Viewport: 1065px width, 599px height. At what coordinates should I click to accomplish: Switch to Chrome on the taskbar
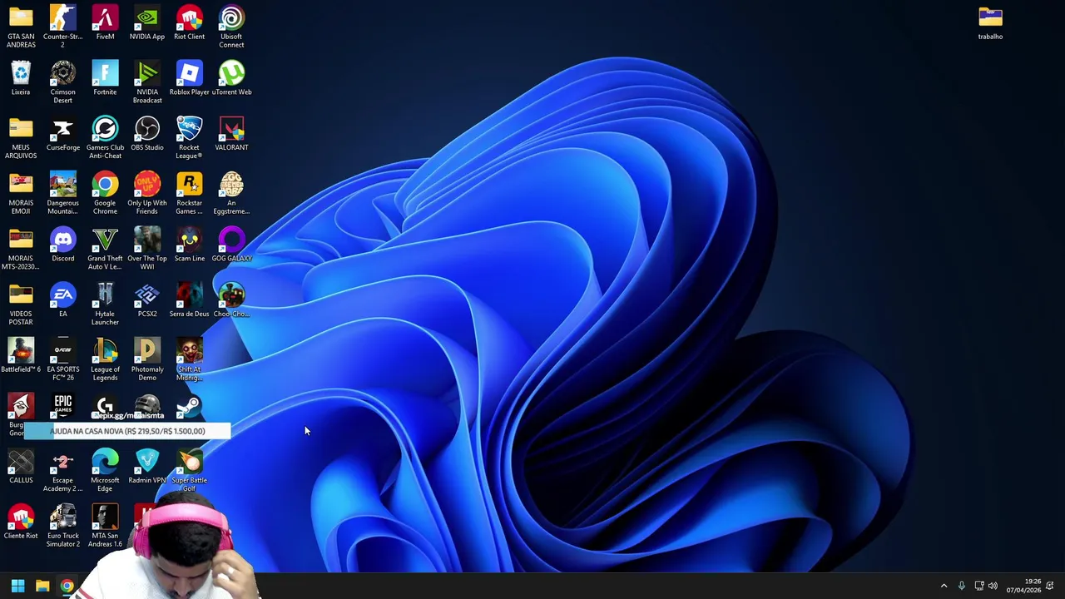(x=67, y=586)
